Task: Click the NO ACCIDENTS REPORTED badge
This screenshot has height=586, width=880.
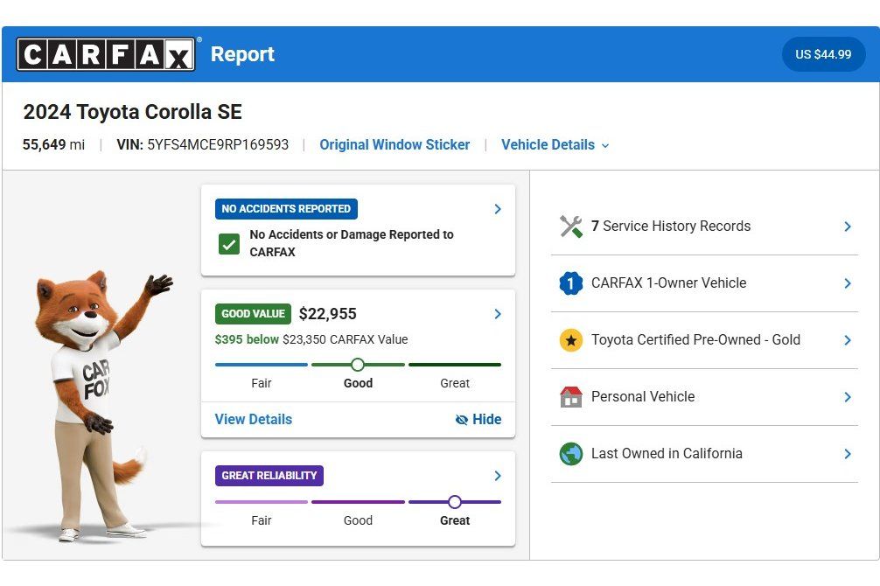Action: click(286, 209)
